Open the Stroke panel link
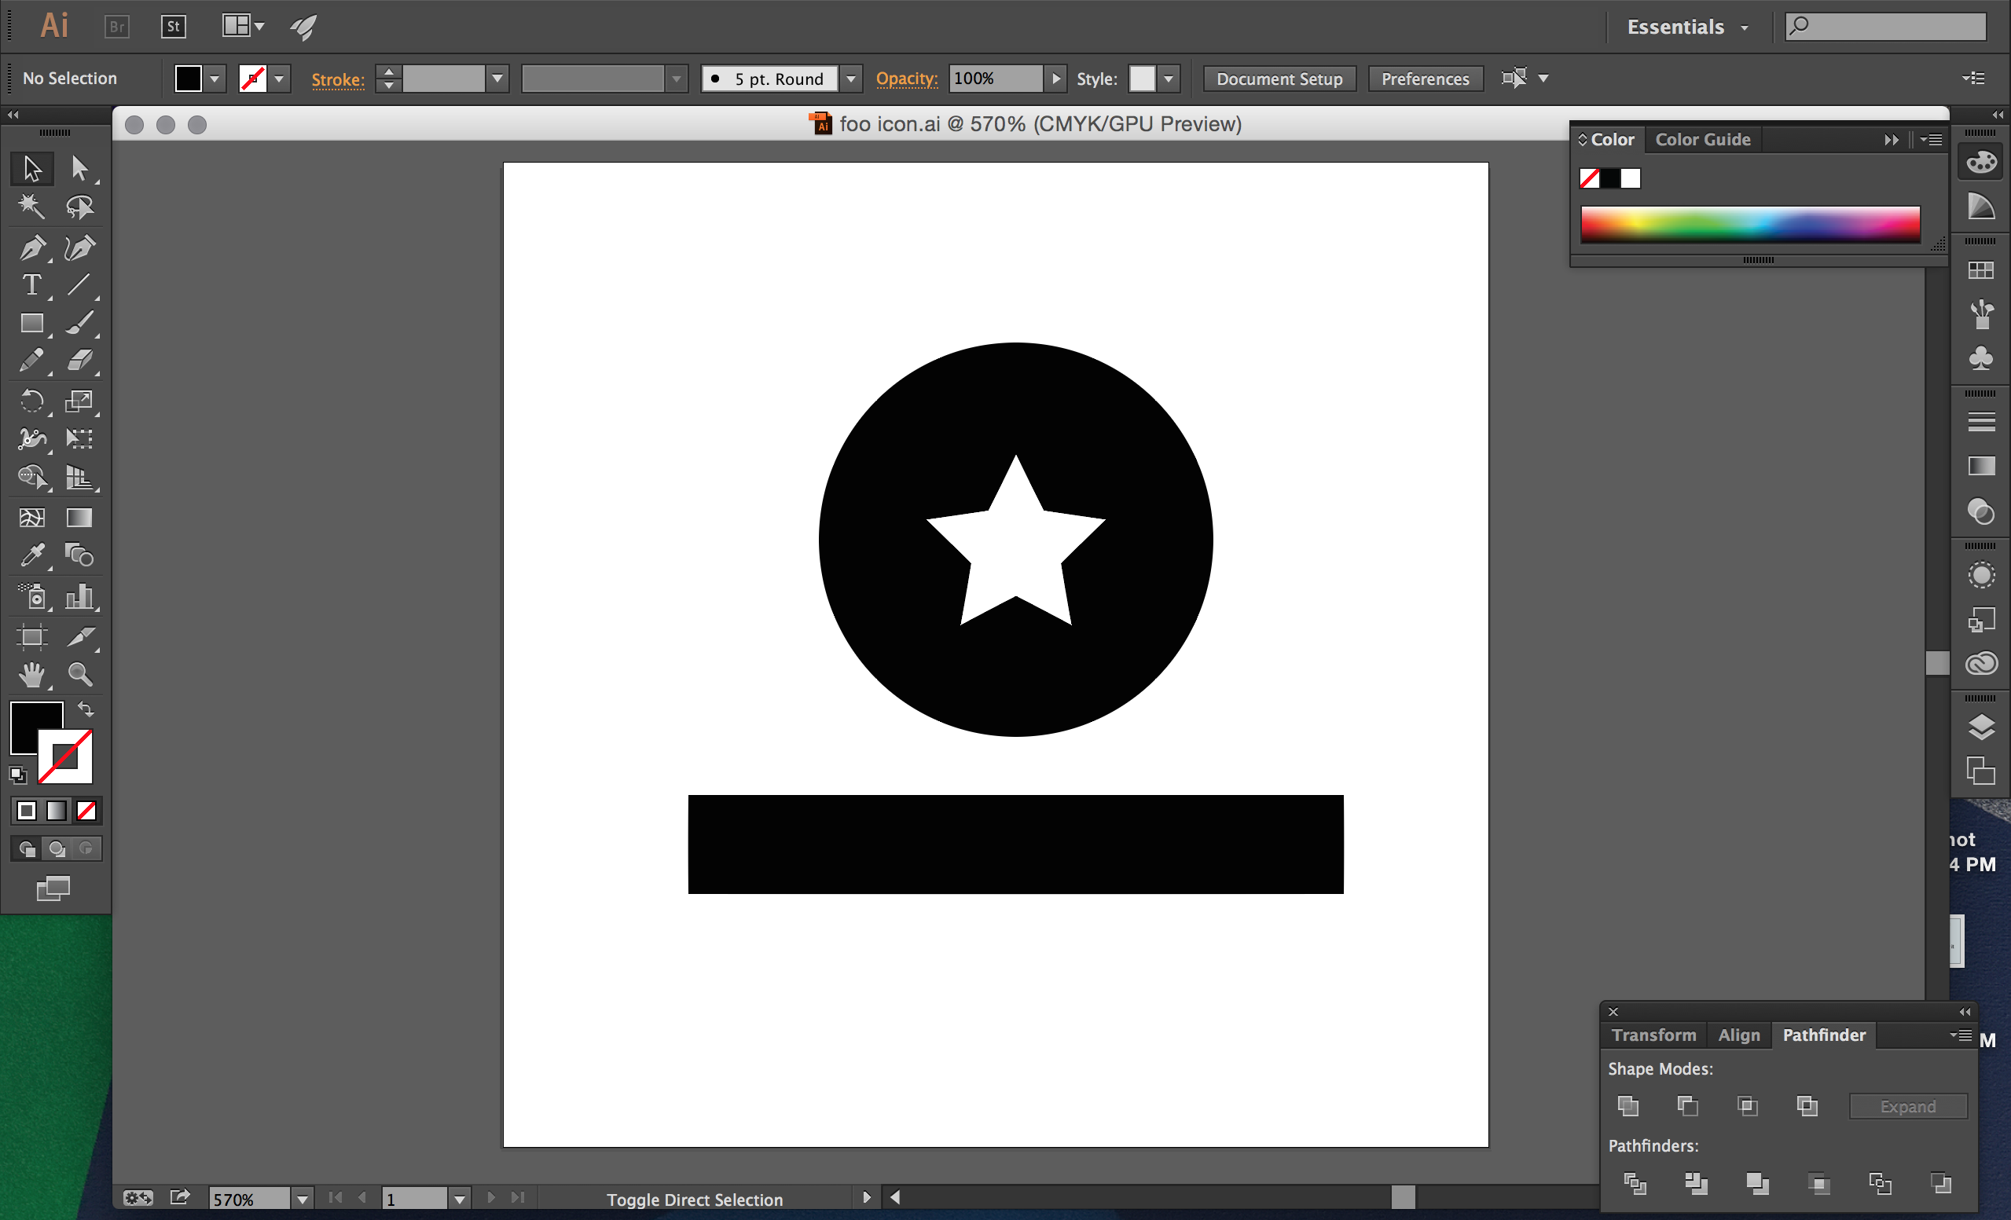The image size is (2011, 1220). (338, 79)
